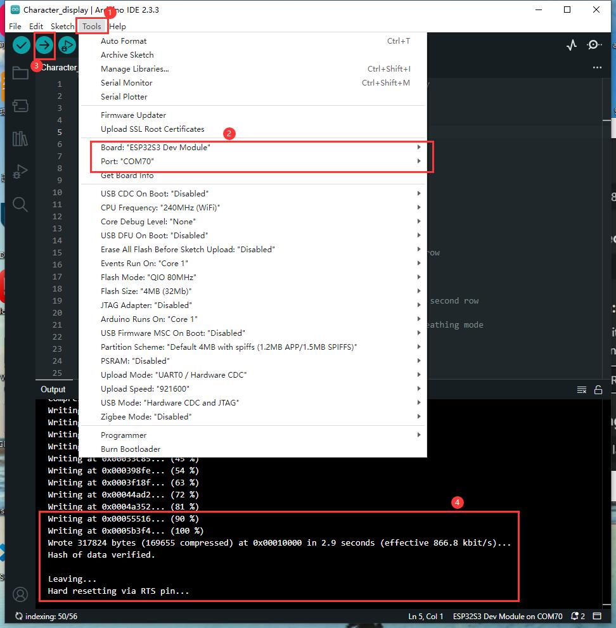Open the Help menu
616x628 pixels.
coord(118,27)
